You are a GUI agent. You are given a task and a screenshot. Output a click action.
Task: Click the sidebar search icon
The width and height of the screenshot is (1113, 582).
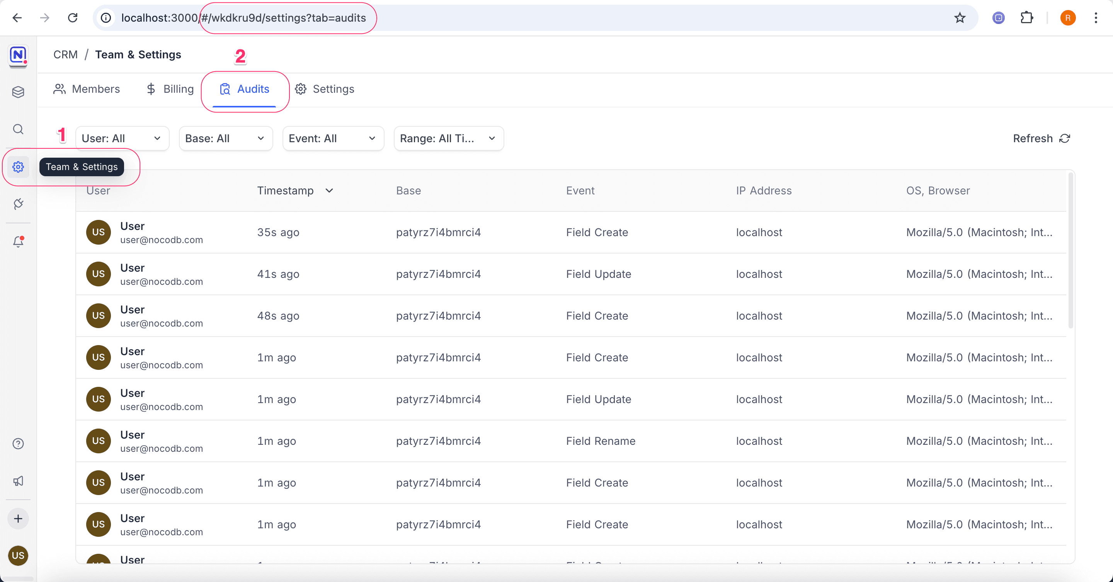[18, 129]
